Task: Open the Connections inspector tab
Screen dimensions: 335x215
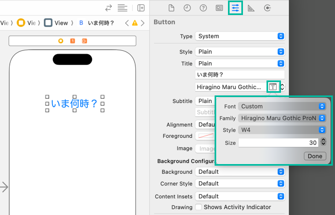Action: point(267,8)
